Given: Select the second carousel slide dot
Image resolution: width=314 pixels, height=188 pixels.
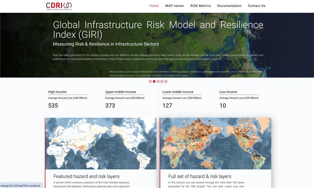Looking at the screenshot, I should (154, 81).
